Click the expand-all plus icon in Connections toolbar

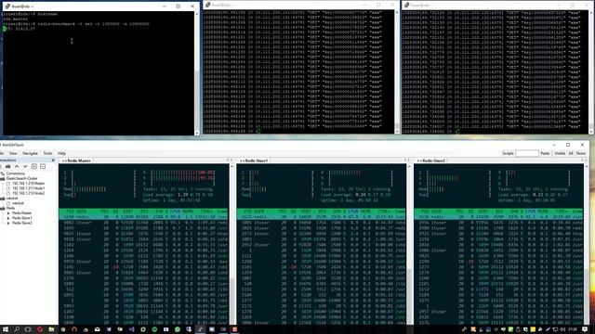tap(34, 167)
